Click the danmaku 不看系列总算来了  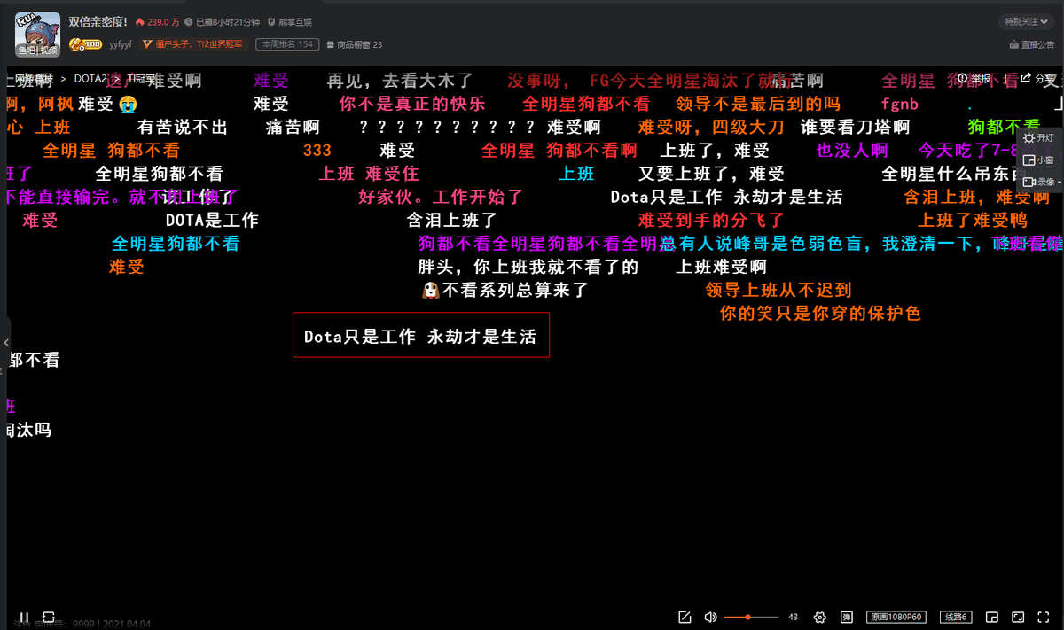tap(505, 290)
